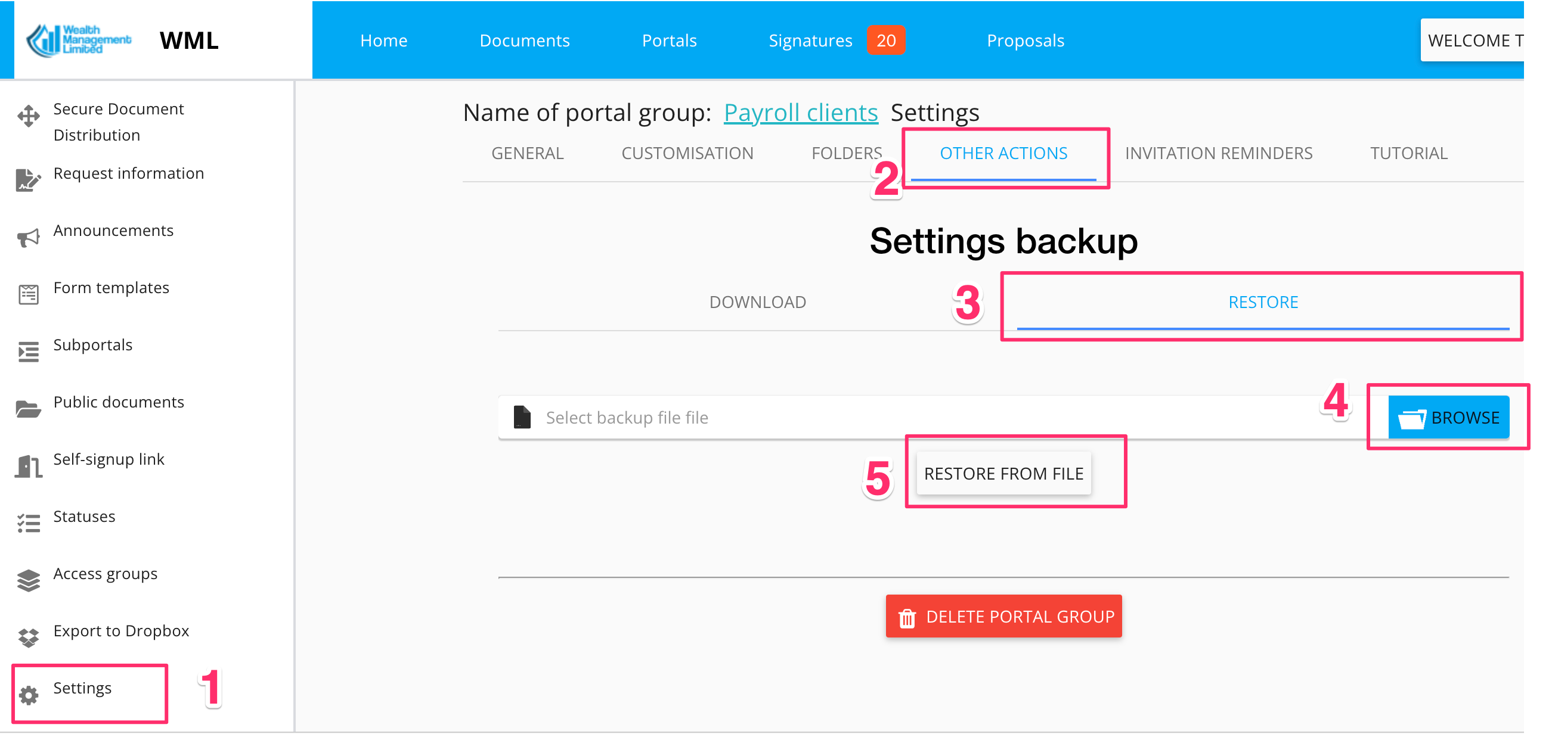Click the Export to Dropbox icon

(x=29, y=637)
